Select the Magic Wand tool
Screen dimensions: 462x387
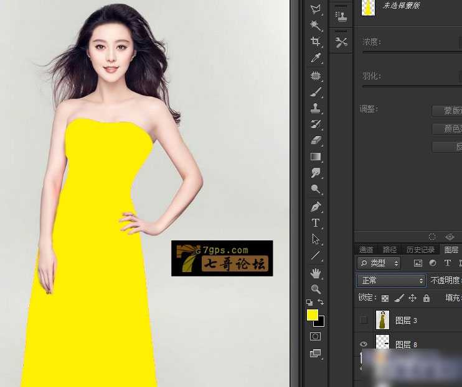coord(316,25)
